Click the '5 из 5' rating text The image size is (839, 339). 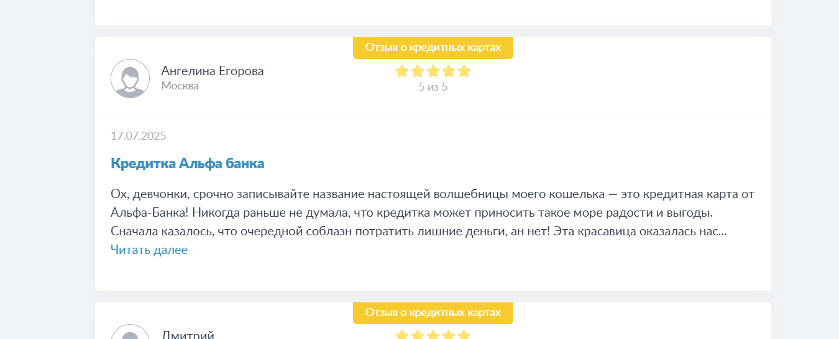pos(433,87)
